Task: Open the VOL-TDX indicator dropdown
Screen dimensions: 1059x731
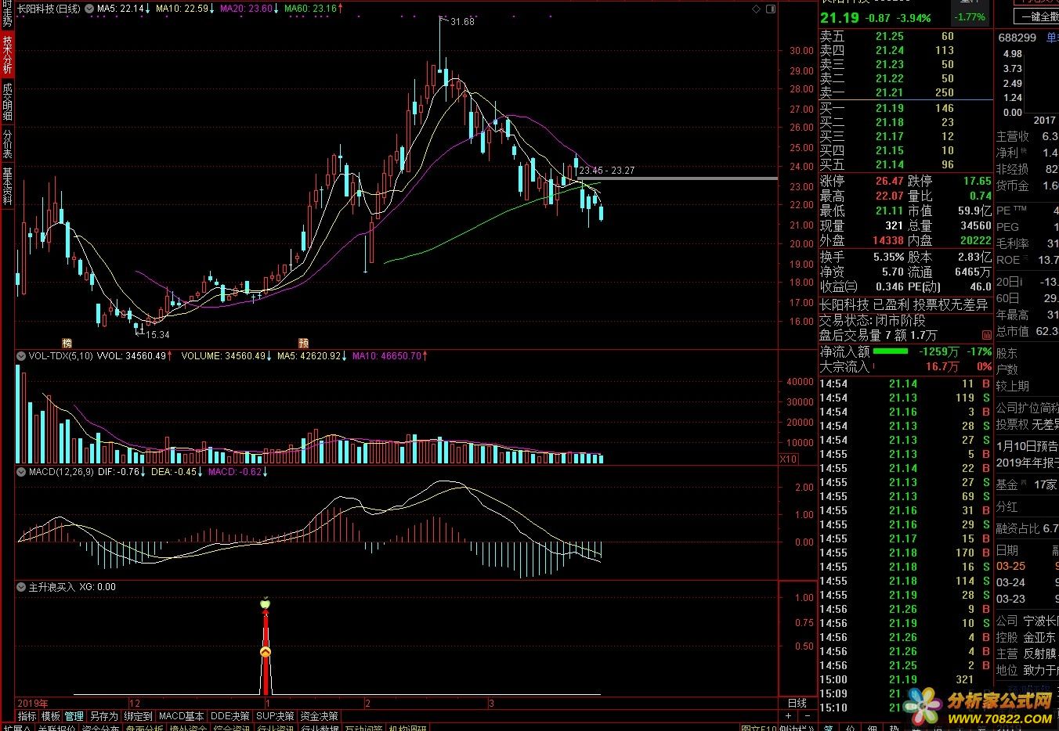Action: point(22,356)
